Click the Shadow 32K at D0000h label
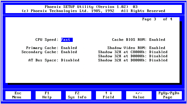Screen dimensions: 187x104 point(122,56)
